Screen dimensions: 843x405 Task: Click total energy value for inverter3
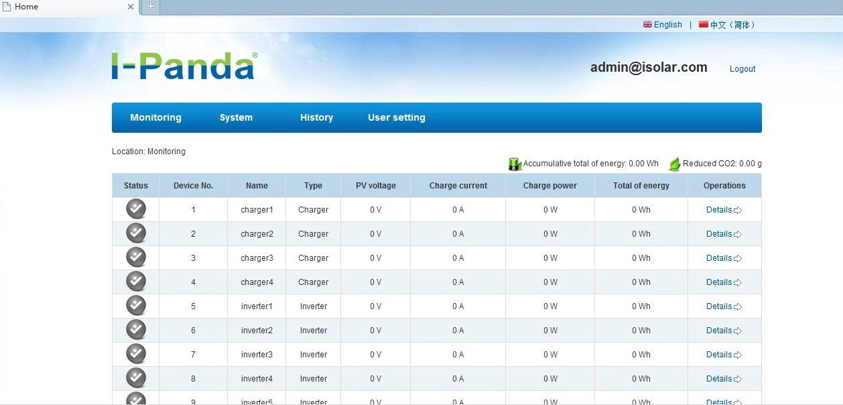pos(641,355)
